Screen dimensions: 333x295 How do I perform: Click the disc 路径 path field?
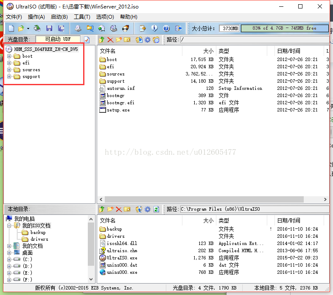255,39
